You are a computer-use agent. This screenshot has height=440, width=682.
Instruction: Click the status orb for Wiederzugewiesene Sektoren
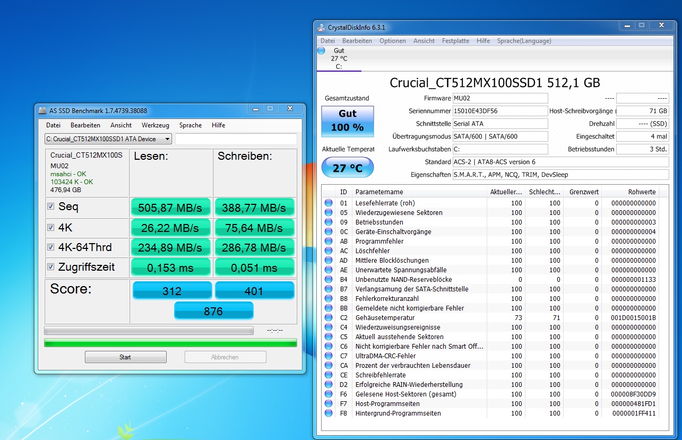[x=329, y=212]
